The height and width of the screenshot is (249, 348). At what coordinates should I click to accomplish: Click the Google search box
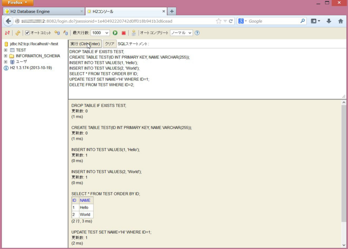pyautogui.click(x=274, y=21)
